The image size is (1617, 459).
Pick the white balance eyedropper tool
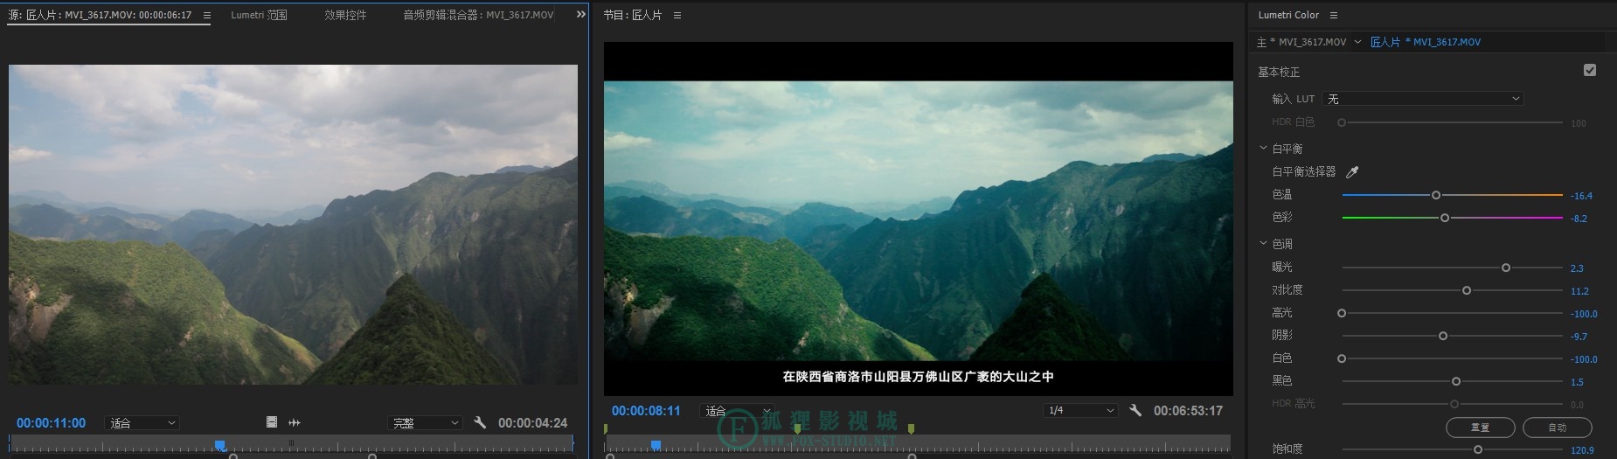pyautogui.click(x=1352, y=172)
